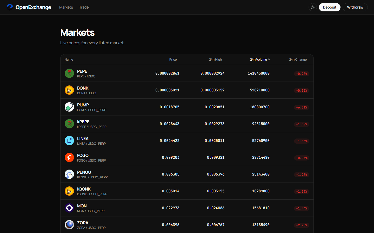Click the MON diamond icon
The image size is (374, 233).
[x=69, y=208]
